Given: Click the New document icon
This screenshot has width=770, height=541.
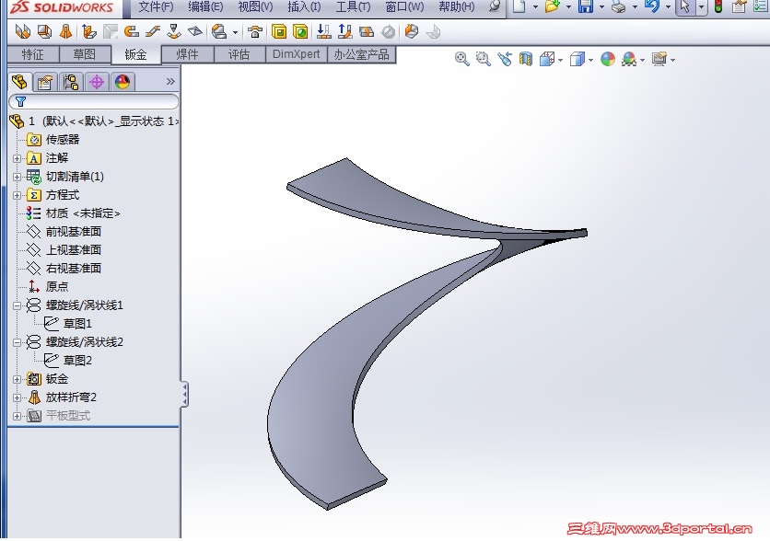Looking at the screenshot, I should [519, 6].
